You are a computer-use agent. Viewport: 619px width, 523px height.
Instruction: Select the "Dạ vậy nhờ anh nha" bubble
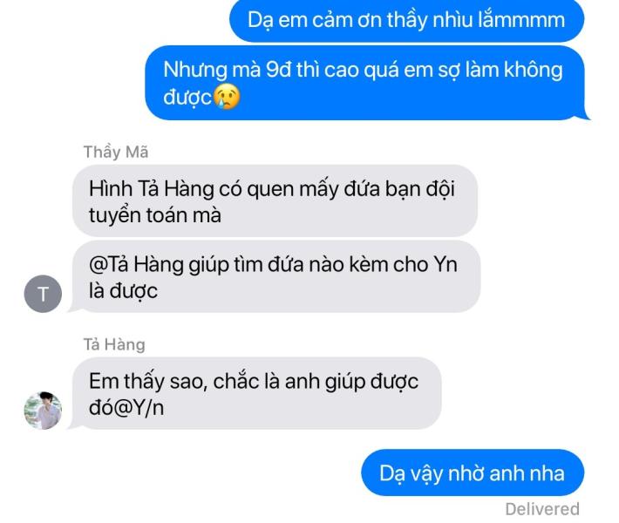[473, 472]
